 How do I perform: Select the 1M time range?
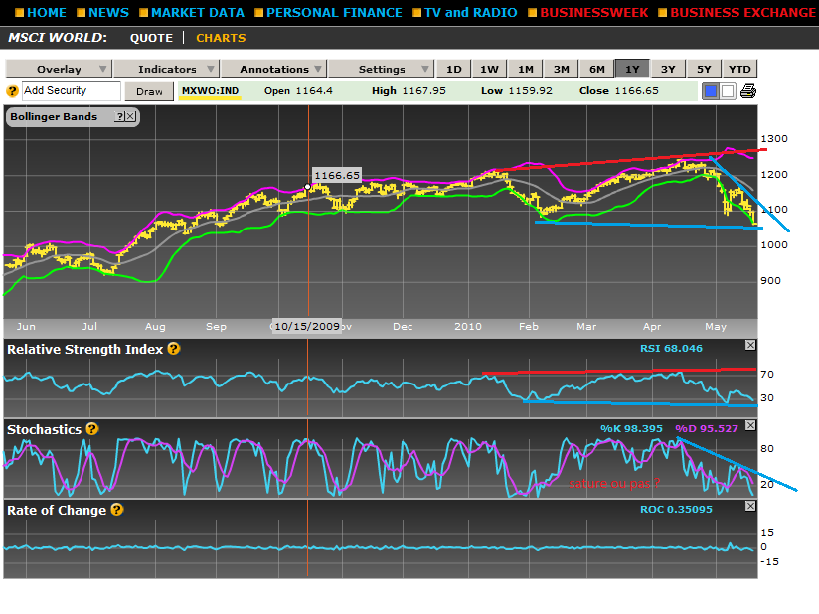point(526,69)
